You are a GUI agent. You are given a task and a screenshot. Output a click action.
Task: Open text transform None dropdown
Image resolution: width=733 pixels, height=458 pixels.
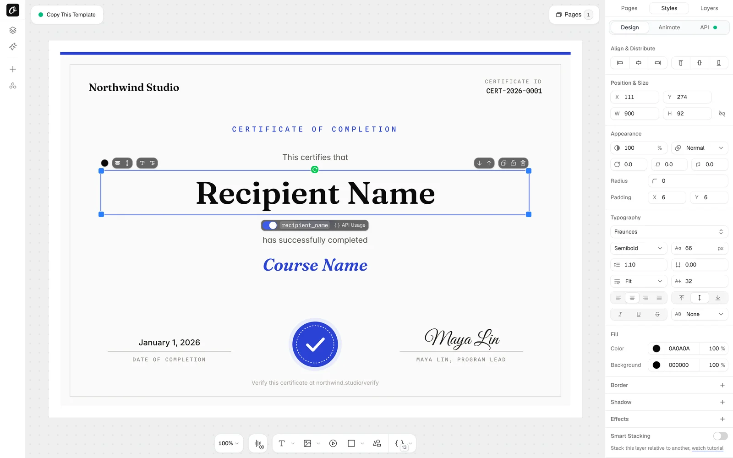pyautogui.click(x=700, y=314)
